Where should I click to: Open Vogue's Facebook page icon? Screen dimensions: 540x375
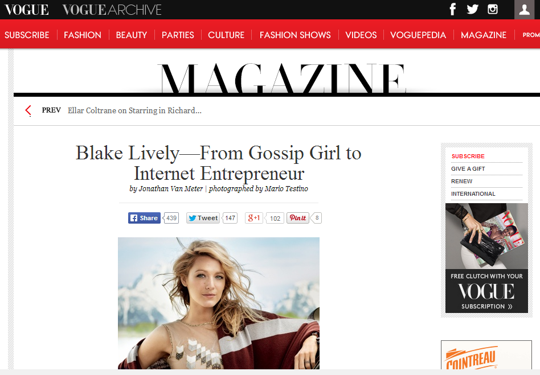coord(453,9)
